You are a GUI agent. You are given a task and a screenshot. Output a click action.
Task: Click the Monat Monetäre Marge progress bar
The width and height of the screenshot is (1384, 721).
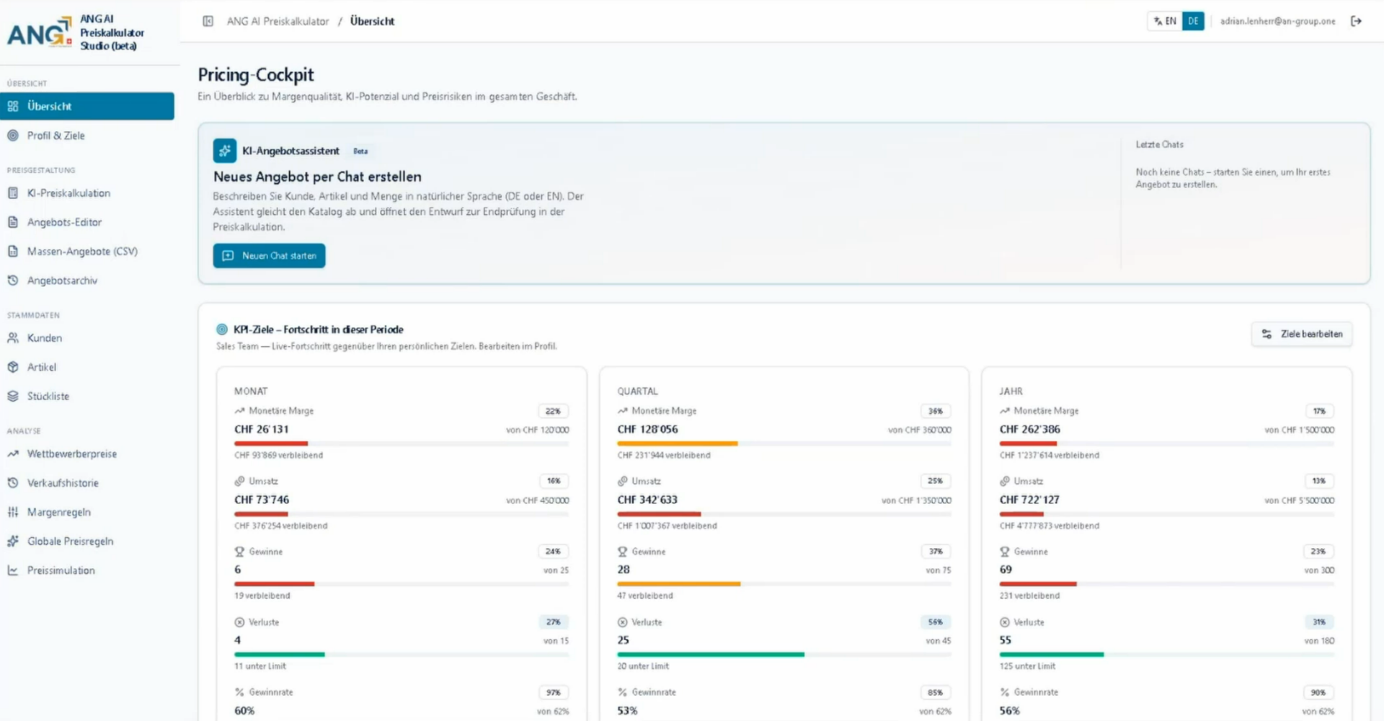(x=402, y=443)
